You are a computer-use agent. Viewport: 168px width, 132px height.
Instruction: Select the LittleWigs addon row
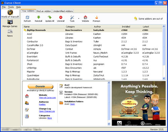(x=92, y=68)
